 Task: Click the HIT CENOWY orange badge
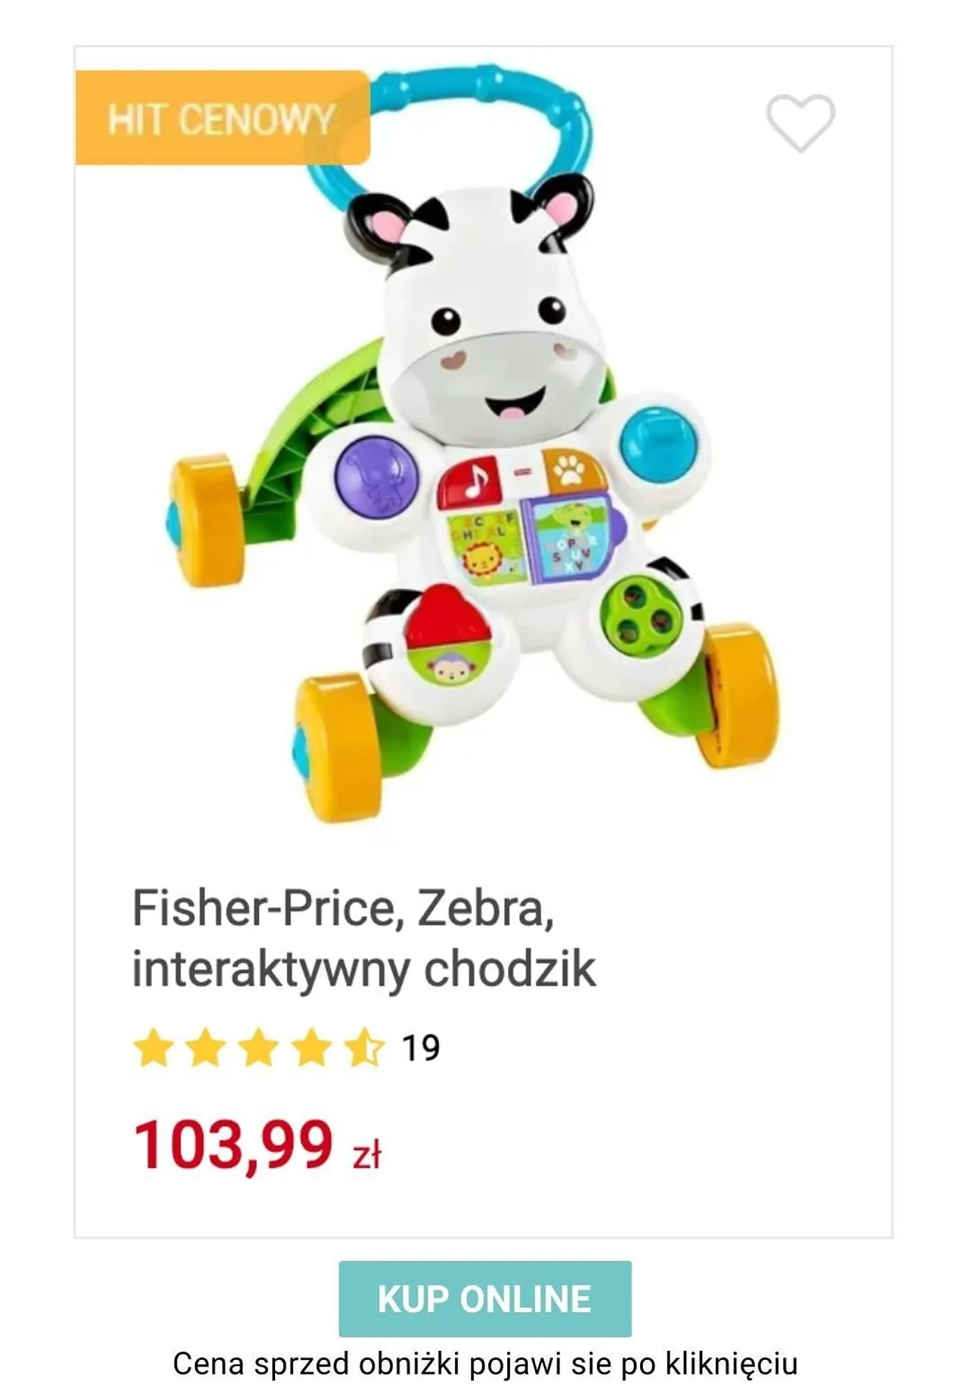(x=222, y=118)
